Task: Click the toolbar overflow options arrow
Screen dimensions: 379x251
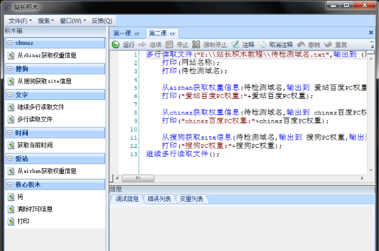Action: tap(372, 44)
